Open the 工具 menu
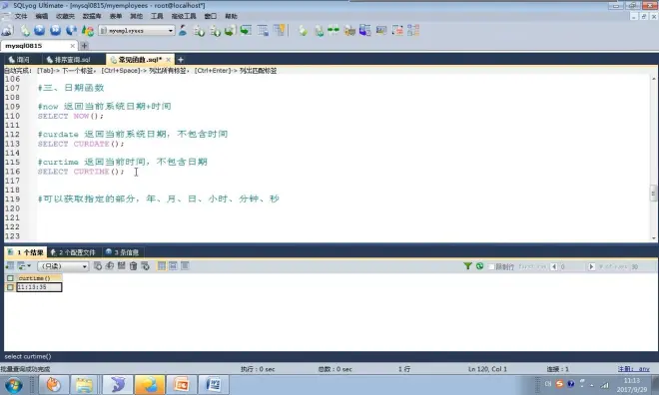The image size is (659, 395). [x=157, y=16]
